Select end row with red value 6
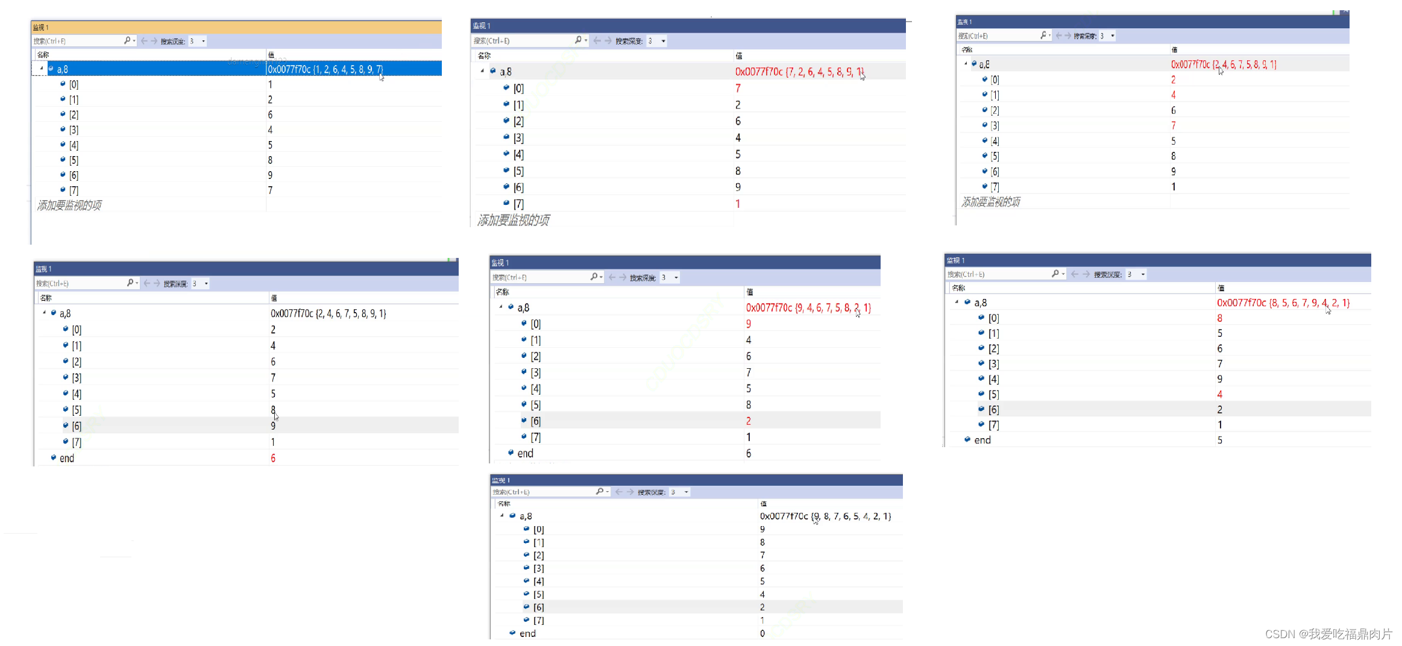This screenshot has height=646, width=1402. pos(247,458)
